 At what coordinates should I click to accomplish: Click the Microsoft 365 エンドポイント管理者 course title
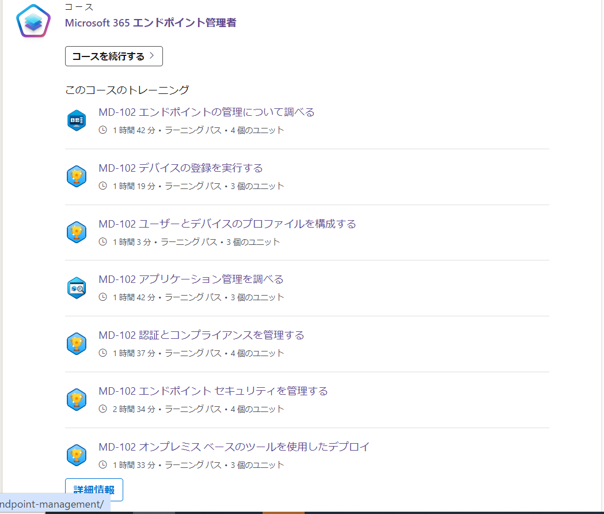tap(150, 23)
